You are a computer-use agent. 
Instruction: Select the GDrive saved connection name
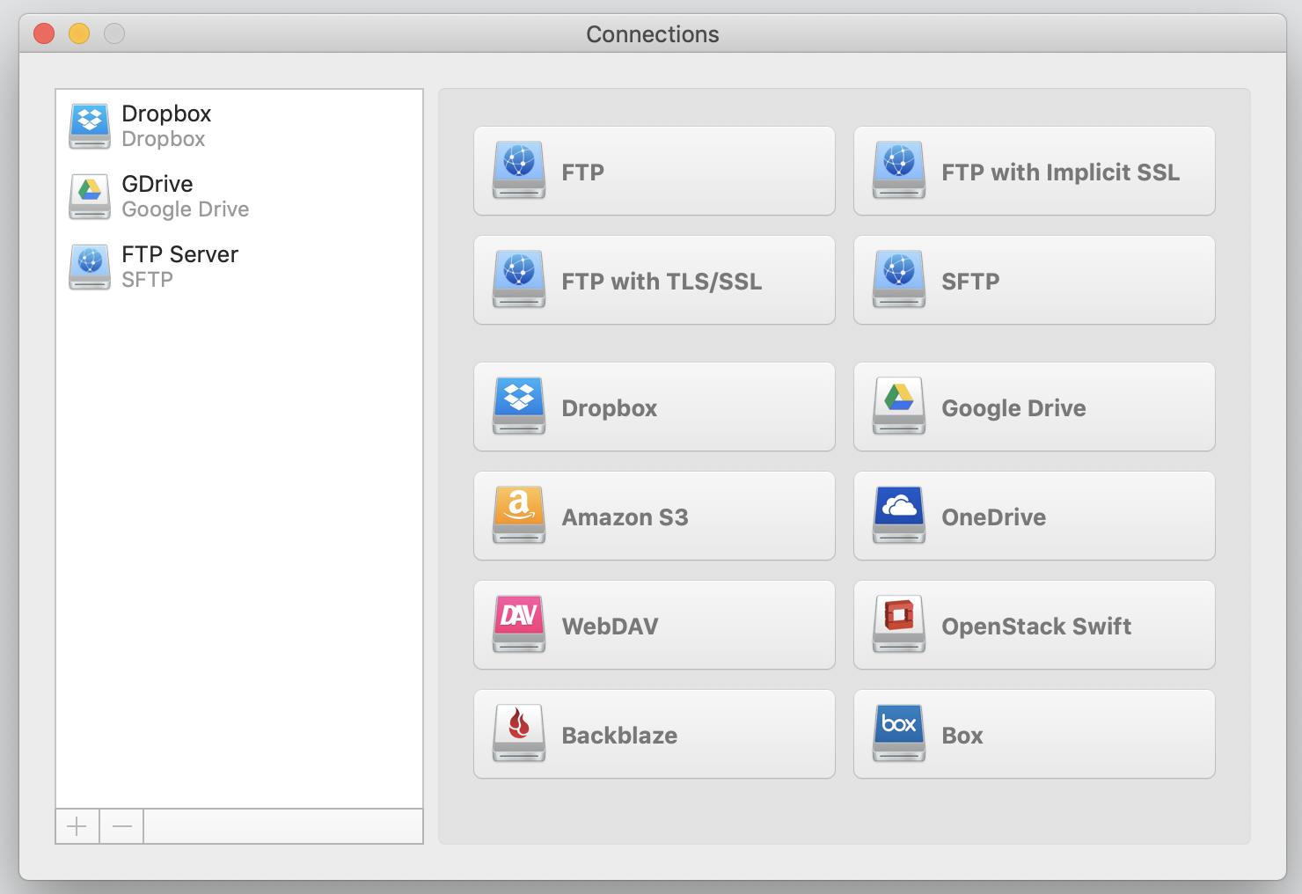(x=157, y=183)
